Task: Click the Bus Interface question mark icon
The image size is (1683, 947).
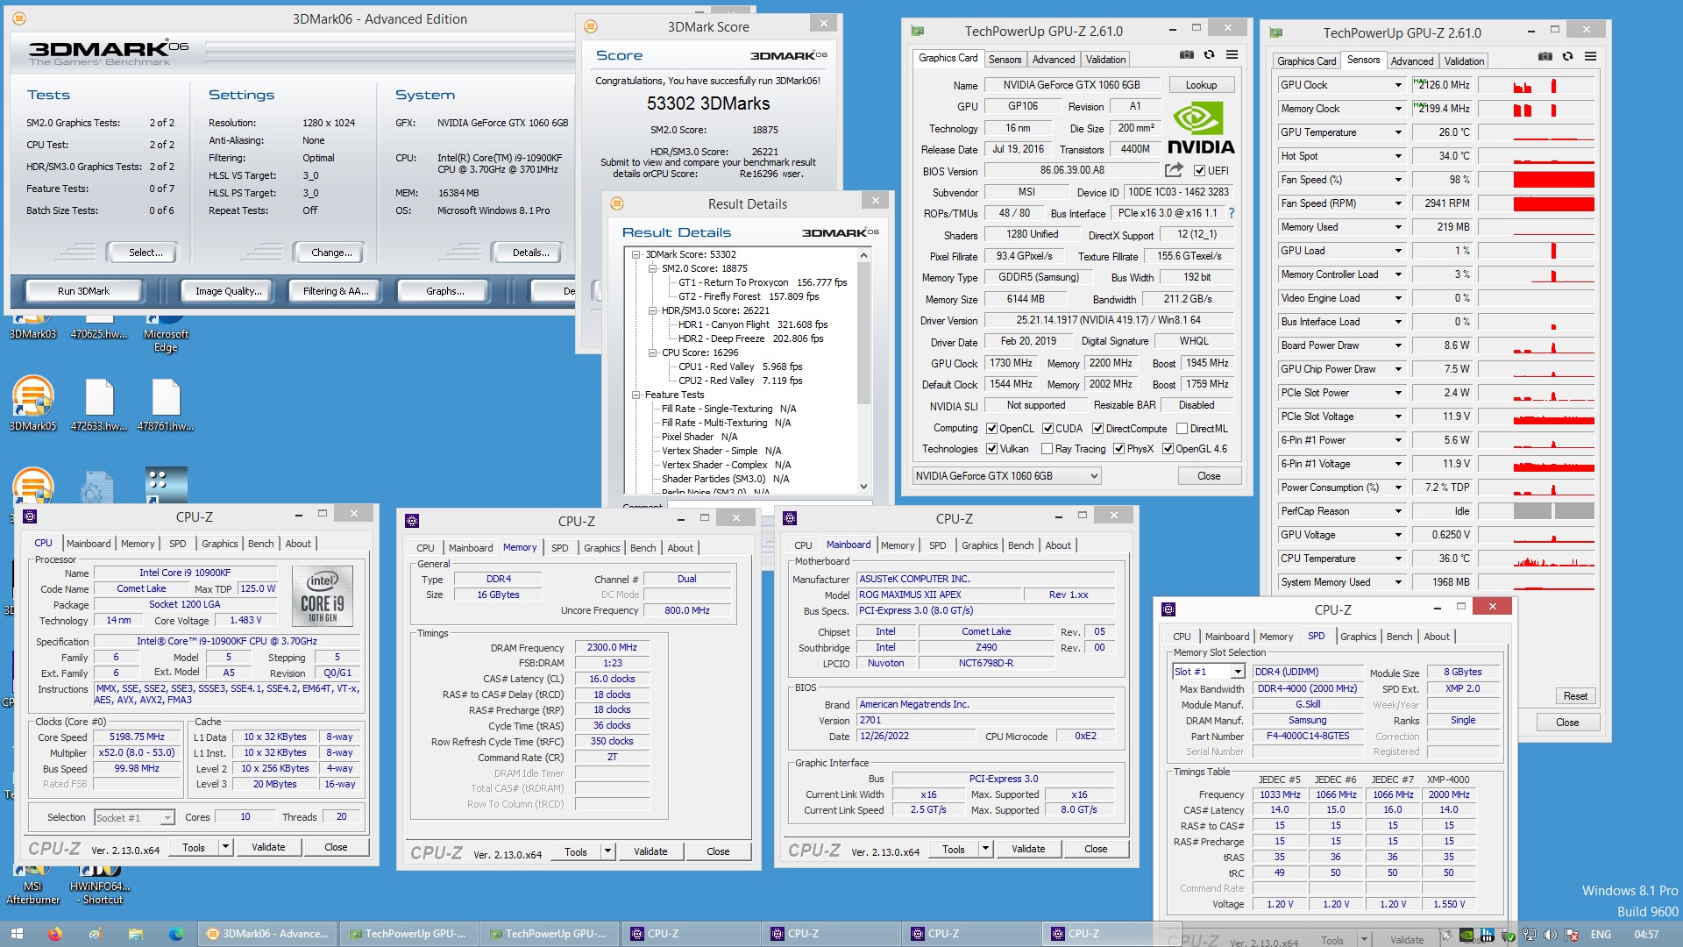Action: (1231, 213)
